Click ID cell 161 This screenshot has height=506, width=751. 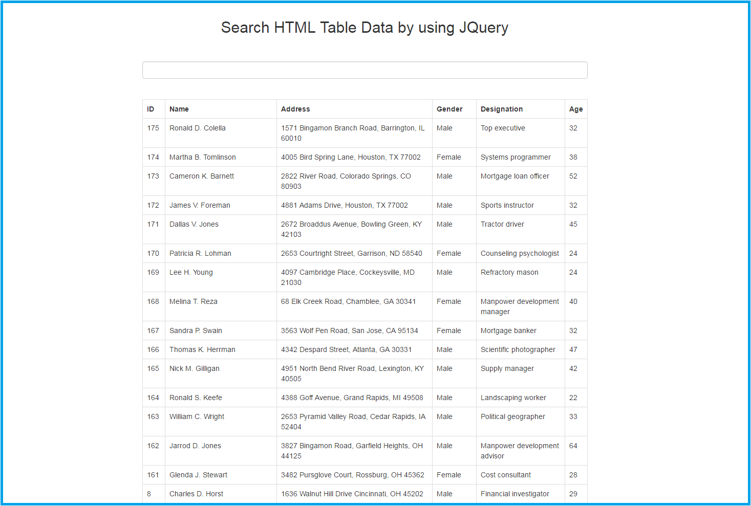153,475
